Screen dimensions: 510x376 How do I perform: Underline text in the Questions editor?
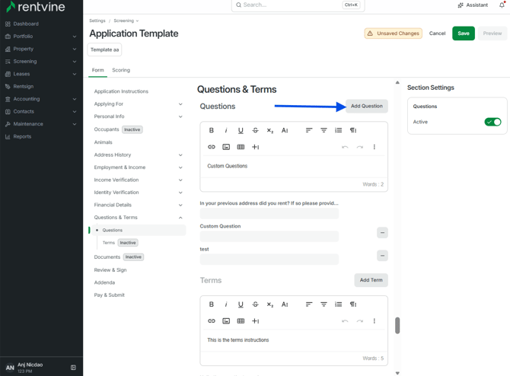(241, 130)
